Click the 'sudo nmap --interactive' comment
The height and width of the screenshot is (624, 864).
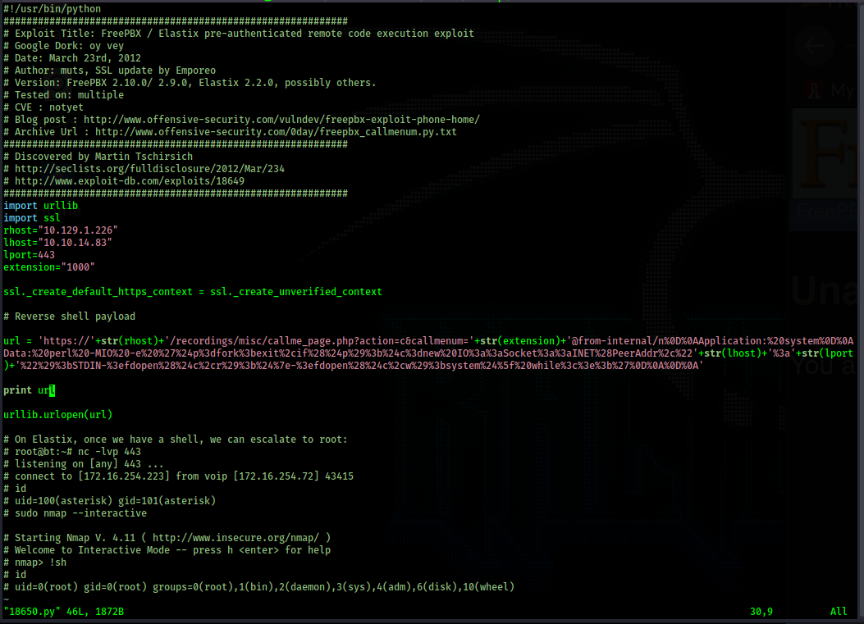75,513
